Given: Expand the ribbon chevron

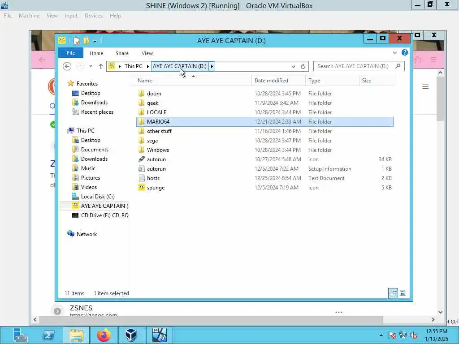Looking at the screenshot, I should [395, 53].
